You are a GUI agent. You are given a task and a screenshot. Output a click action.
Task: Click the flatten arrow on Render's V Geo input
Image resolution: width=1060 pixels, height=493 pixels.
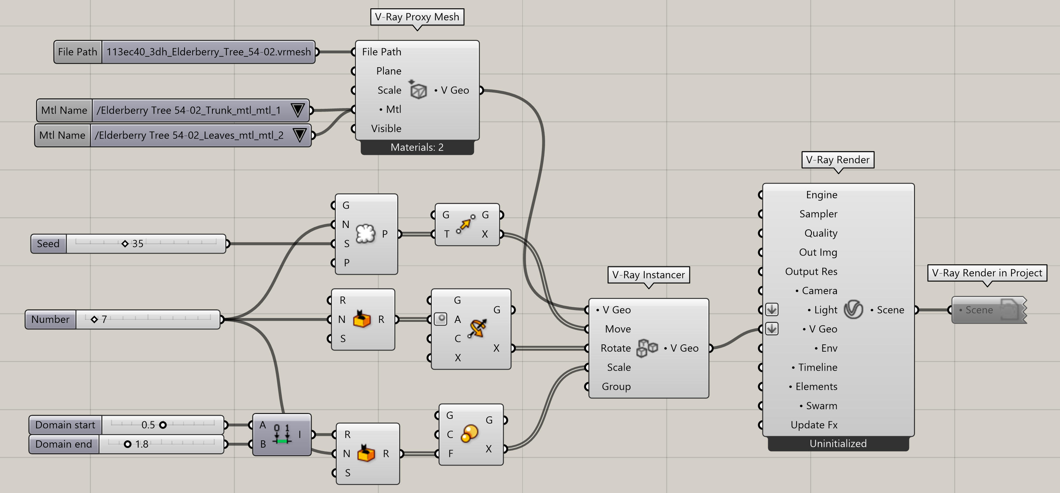pyautogui.click(x=772, y=329)
